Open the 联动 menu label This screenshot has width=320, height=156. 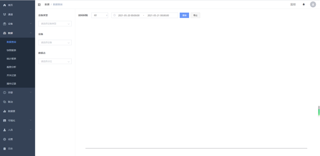pyautogui.click(x=10, y=102)
